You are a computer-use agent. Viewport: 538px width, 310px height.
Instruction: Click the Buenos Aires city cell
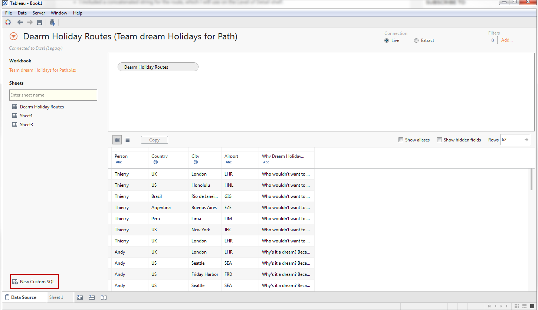click(x=204, y=208)
